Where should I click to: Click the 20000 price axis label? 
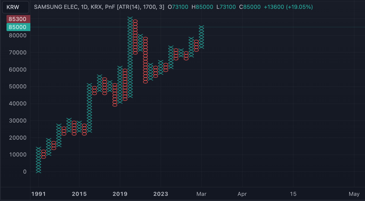[x=18, y=138]
